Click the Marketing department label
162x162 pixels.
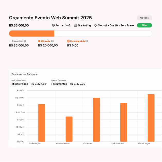tap(84, 25)
